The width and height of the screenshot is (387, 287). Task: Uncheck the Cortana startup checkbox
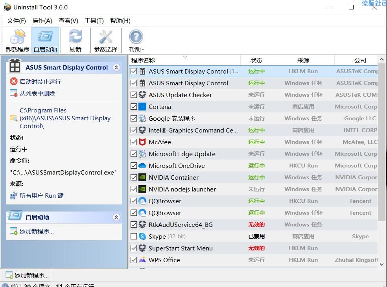coord(134,107)
